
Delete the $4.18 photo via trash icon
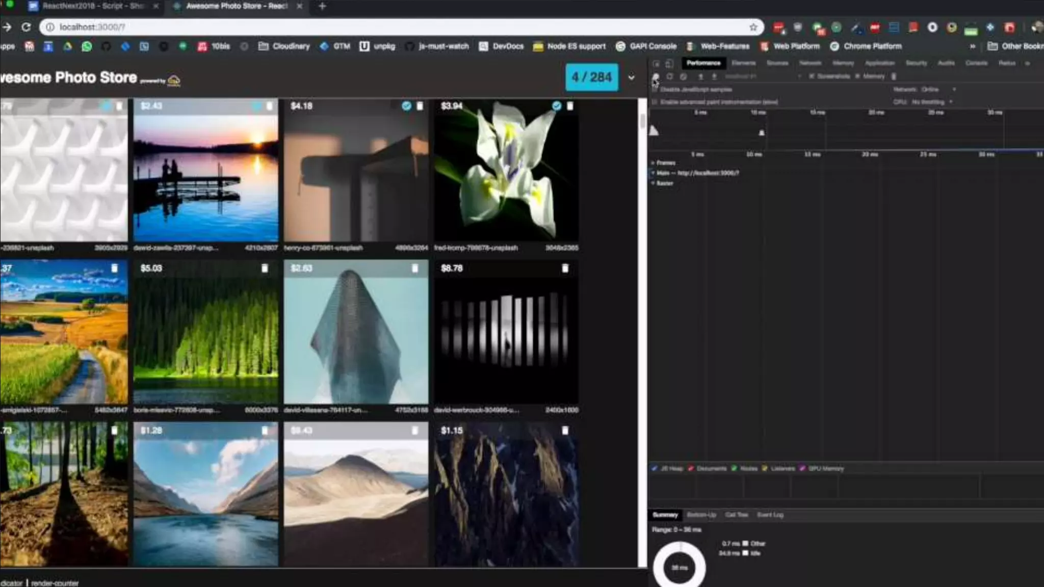pyautogui.click(x=420, y=106)
